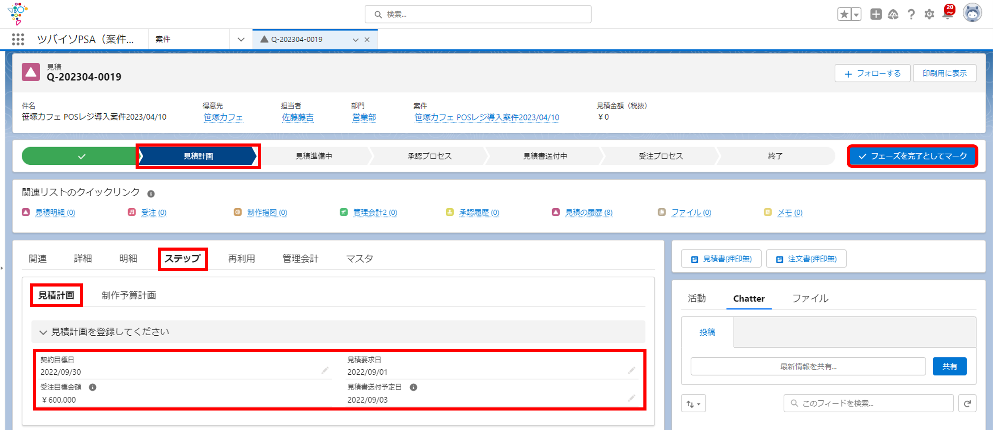Click フェーズを完了としてマーク button
Image resolution: width=993 pixels, height=430 pixels.
(x=912, y=156)
